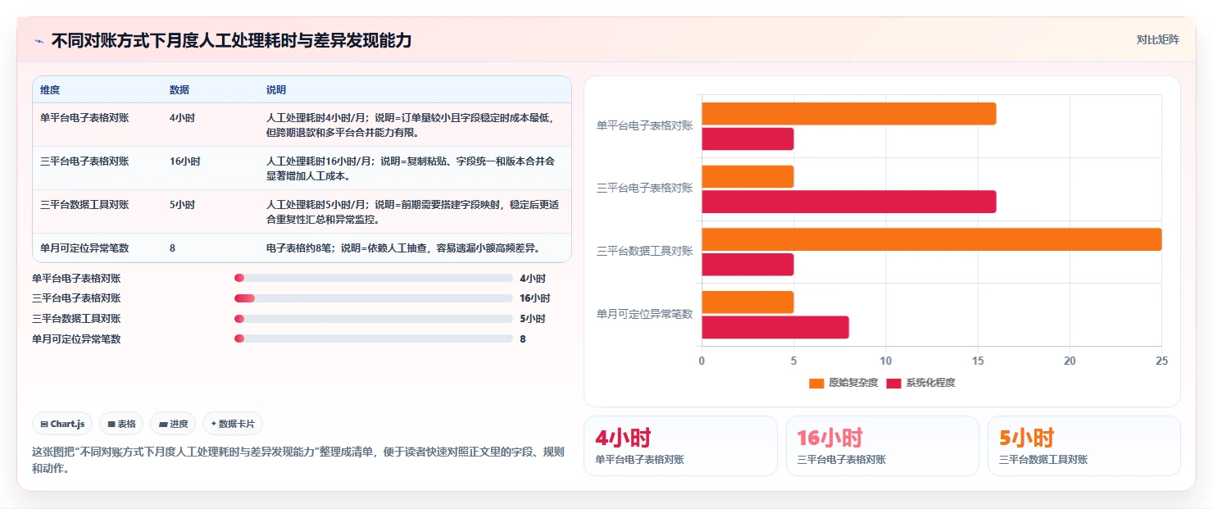Image resolution: width=1213 pixels, height=509 pixels.
Task: Open the 4小时 单平台电子表格对账 data card
Action: [x=680, y=446]
